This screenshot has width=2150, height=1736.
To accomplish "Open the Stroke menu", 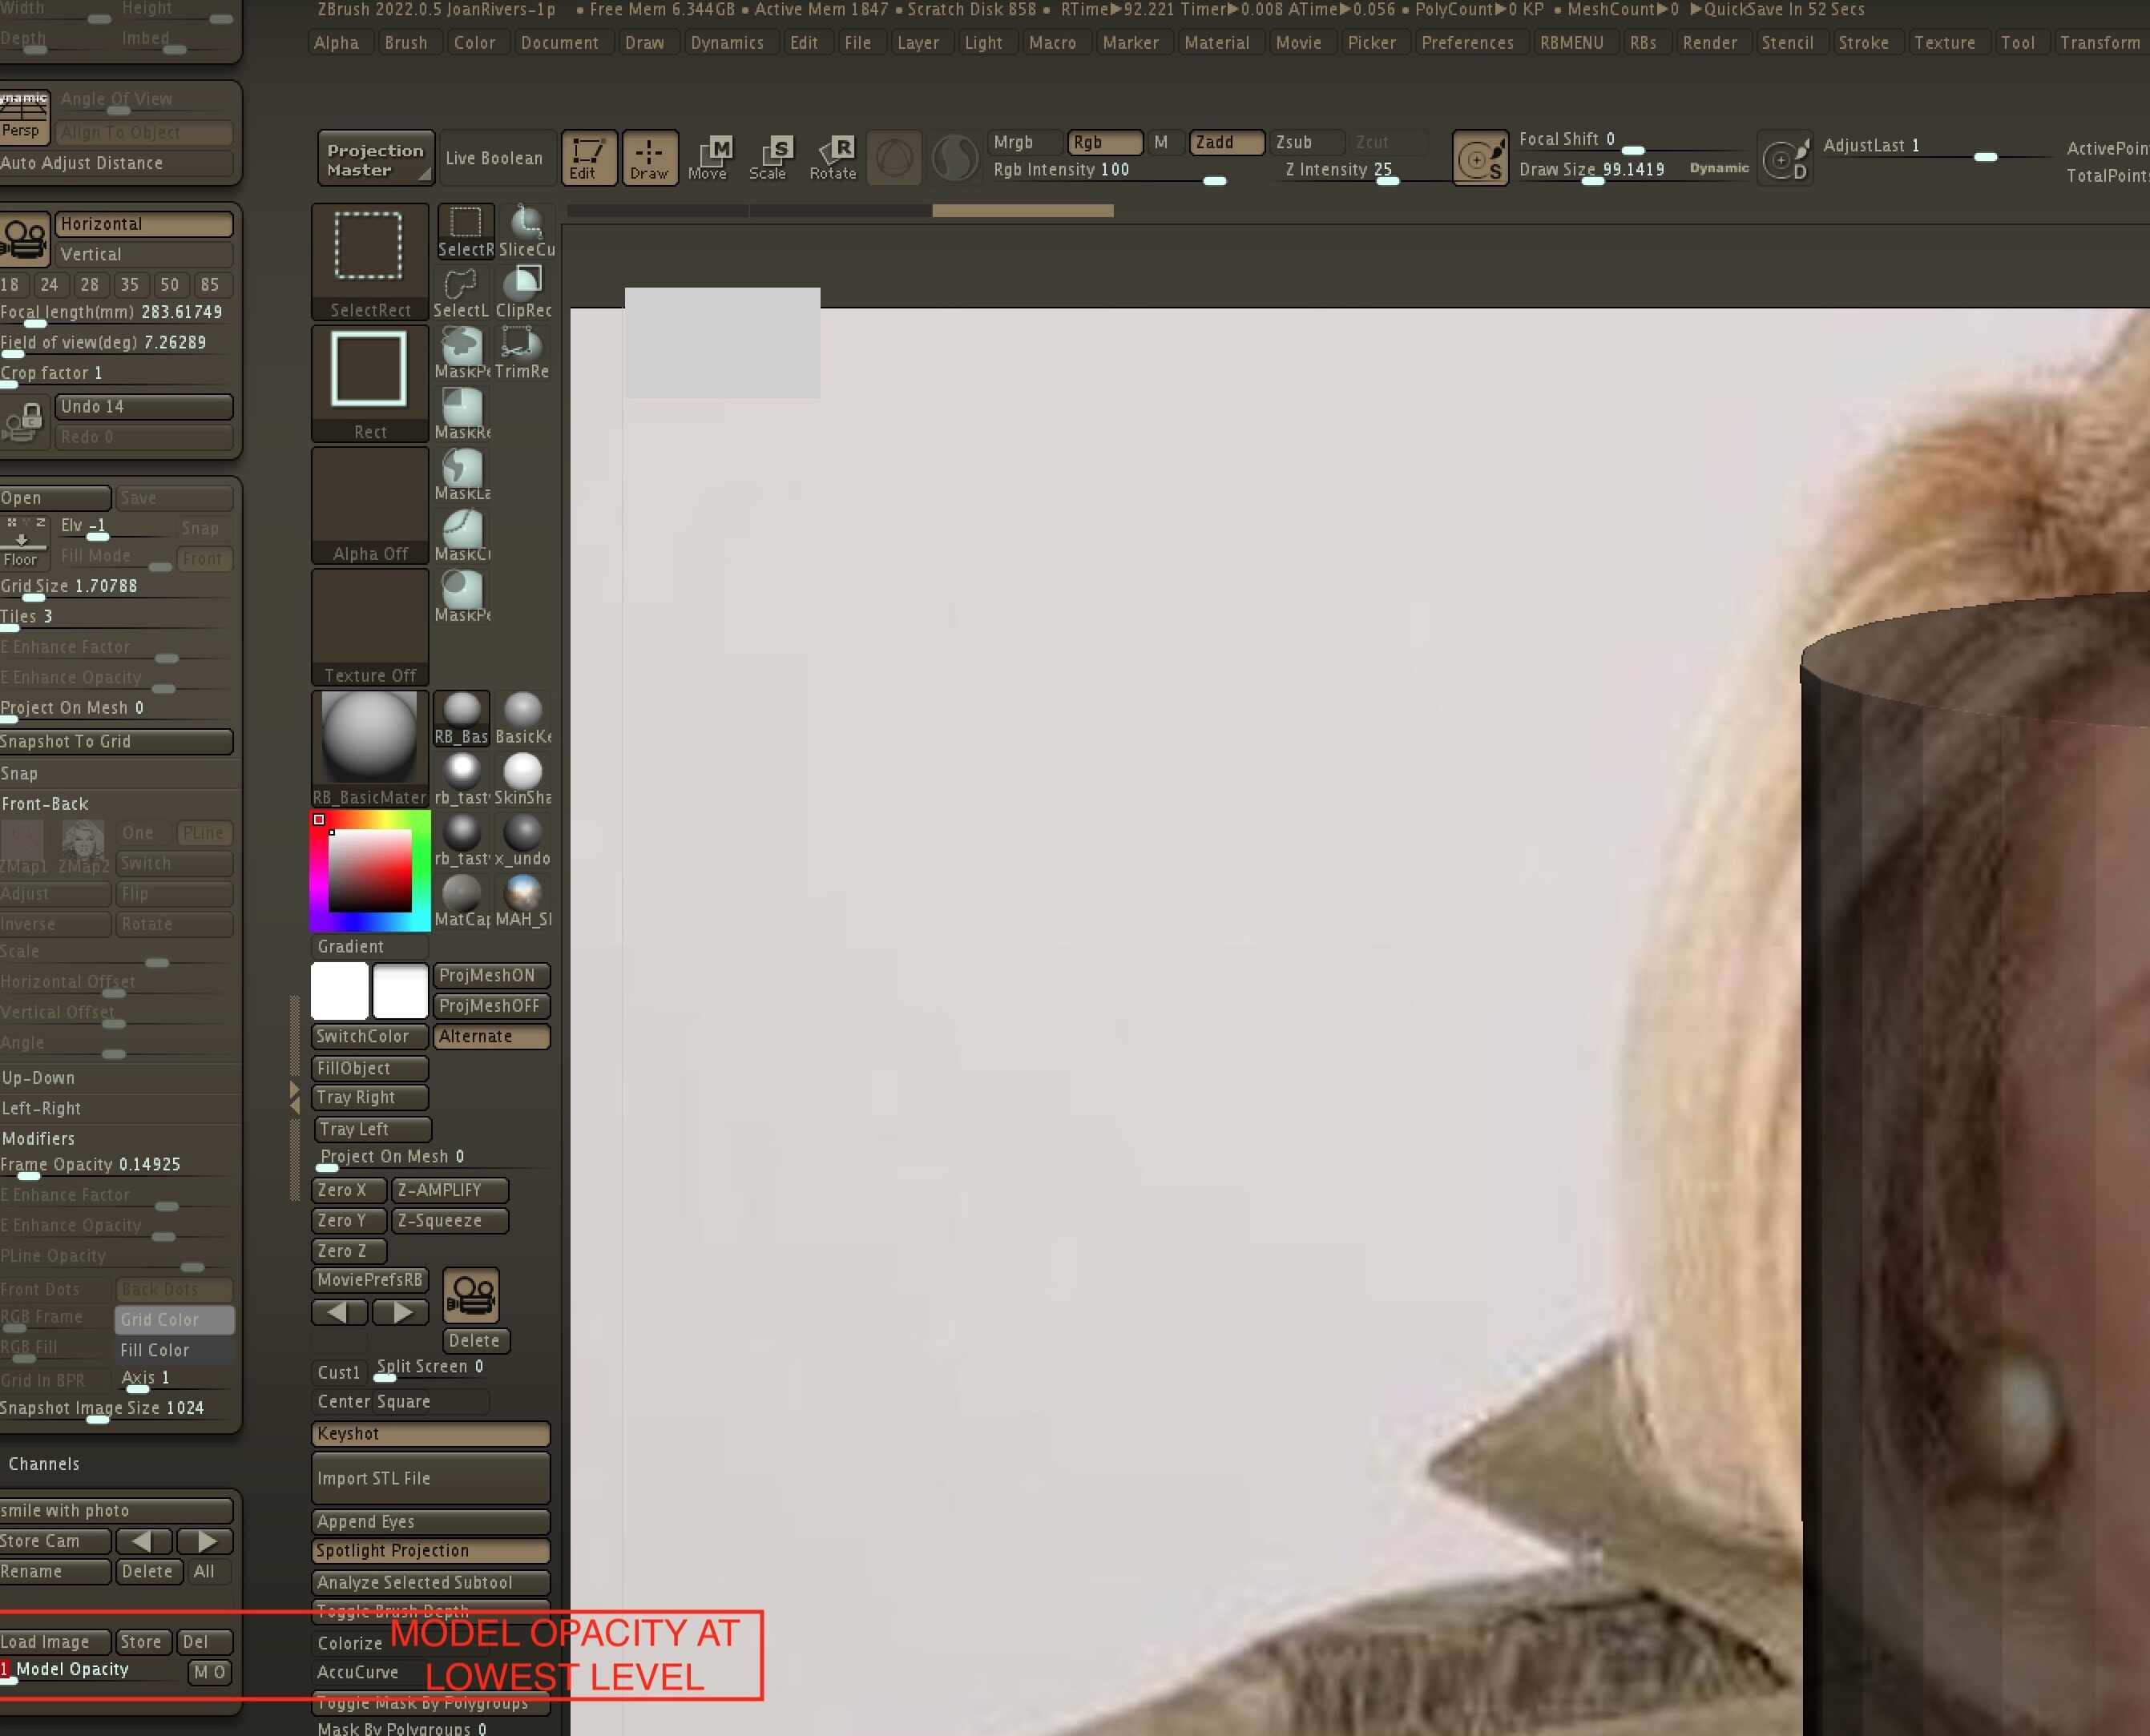I will [x=1863, y=43].
